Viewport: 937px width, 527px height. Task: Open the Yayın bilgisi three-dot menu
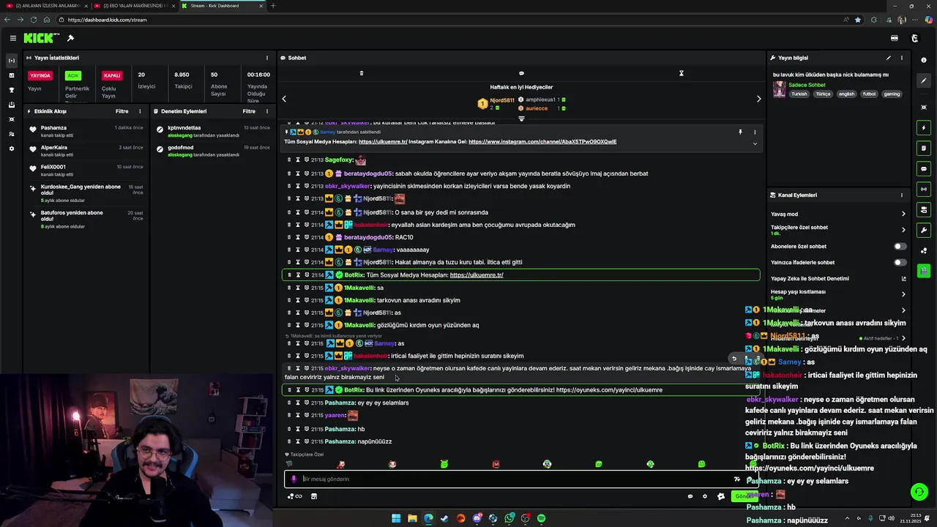point(902,58)
